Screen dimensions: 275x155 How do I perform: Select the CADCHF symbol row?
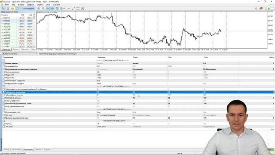[17, 41]
